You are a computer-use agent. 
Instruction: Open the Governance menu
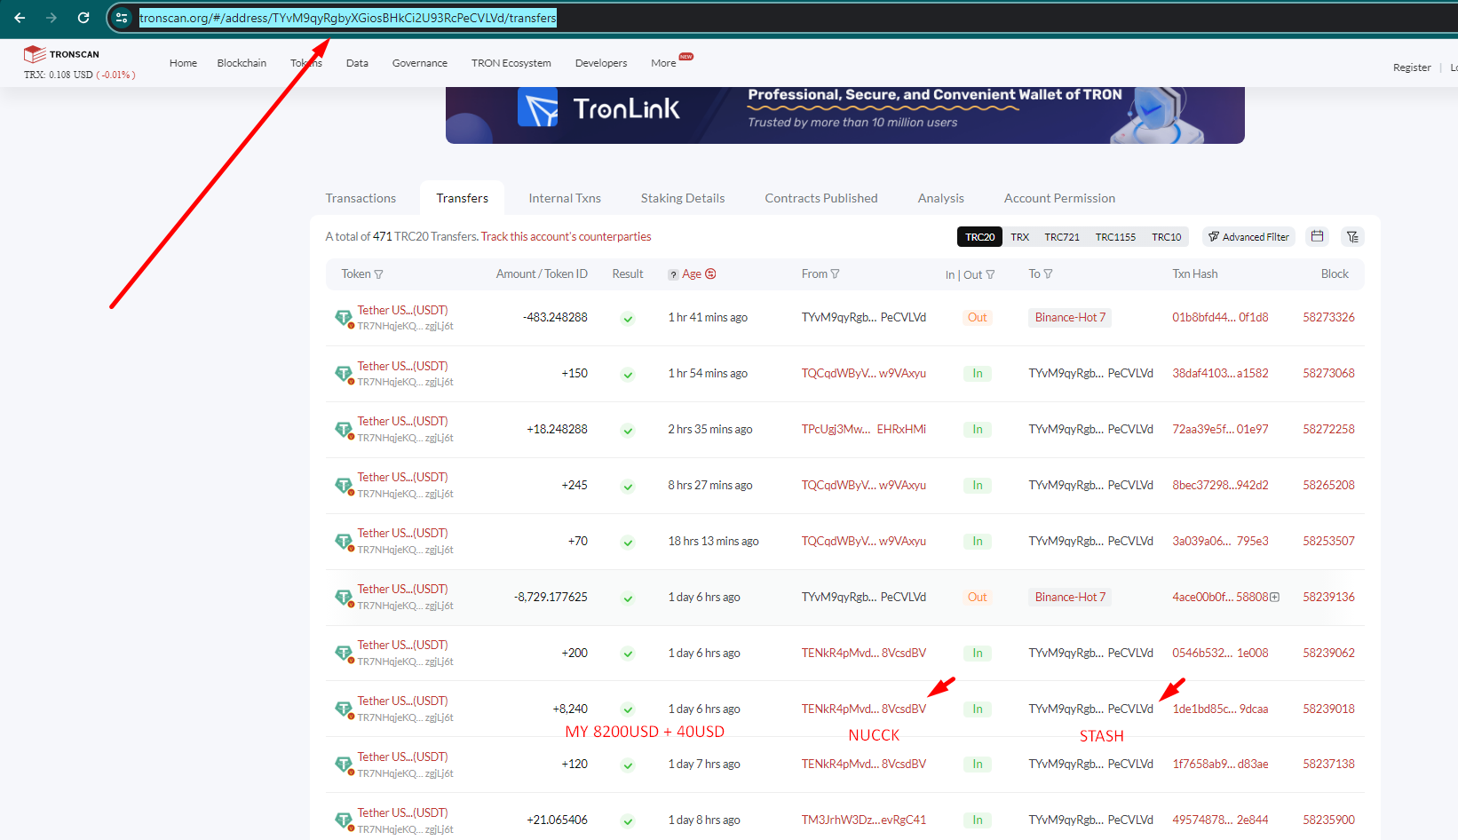click(x=419, y=63)
